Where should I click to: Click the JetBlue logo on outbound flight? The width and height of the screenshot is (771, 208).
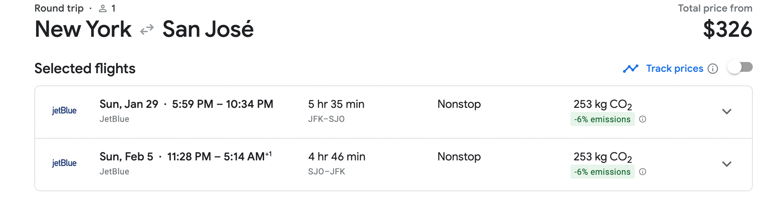tap(64, 111)
